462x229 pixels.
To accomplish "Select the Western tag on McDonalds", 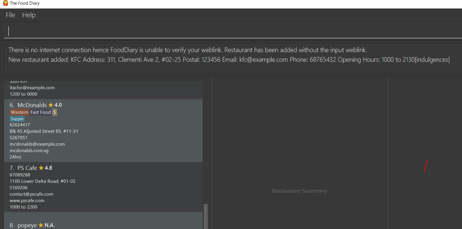I will pos(20,112).
